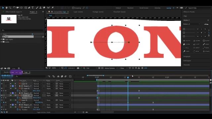Viewport: 212px width, 119px height.
Task: Toggle the Layer 15 Scale stopwatch
Action: click(x=18, y=102)
